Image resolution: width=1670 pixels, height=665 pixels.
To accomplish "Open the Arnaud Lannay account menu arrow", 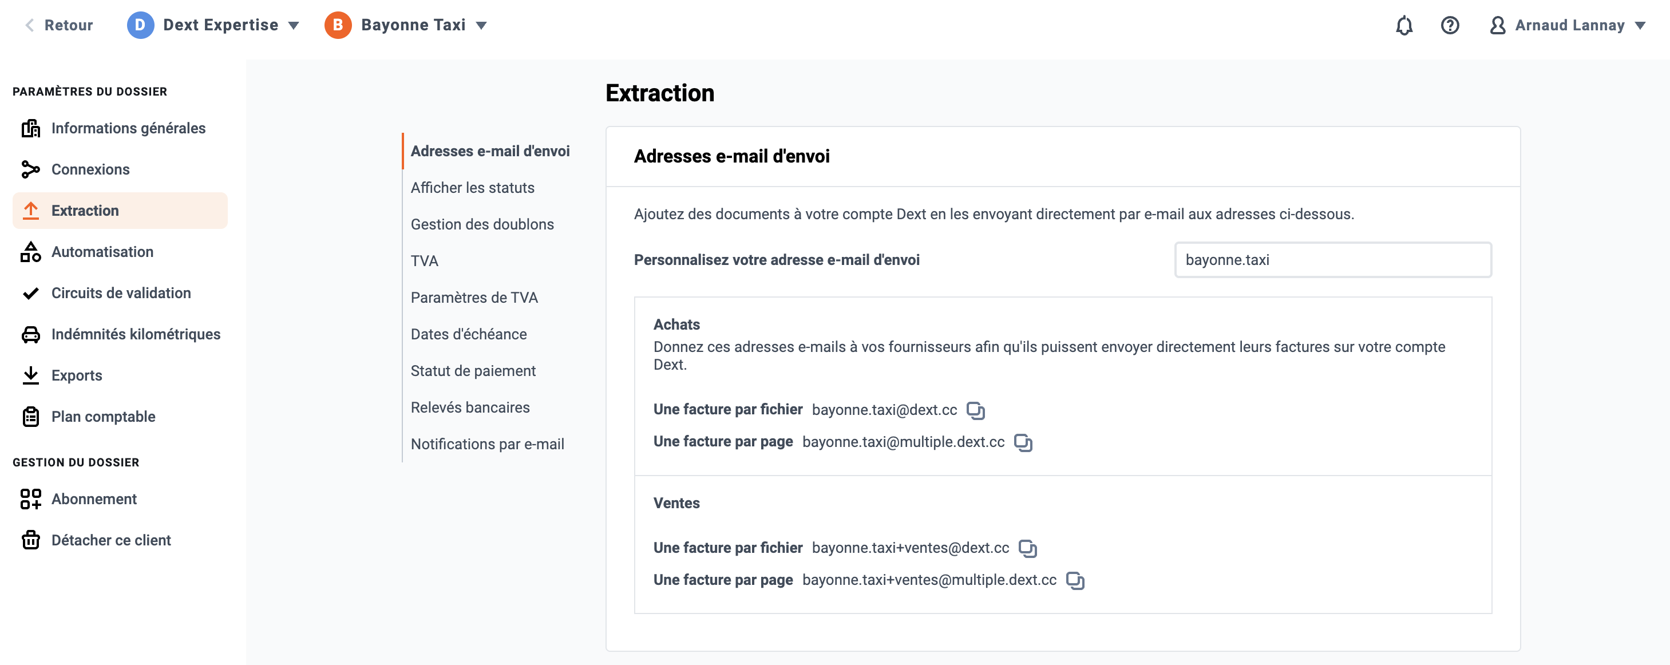I will [1640, 25].
